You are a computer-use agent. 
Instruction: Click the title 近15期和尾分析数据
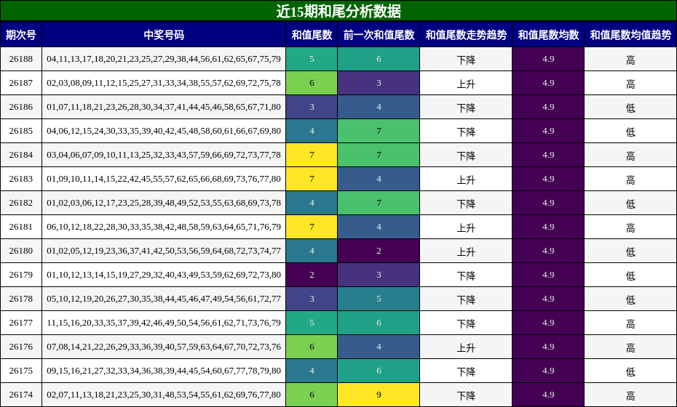(x=338, y=11)
